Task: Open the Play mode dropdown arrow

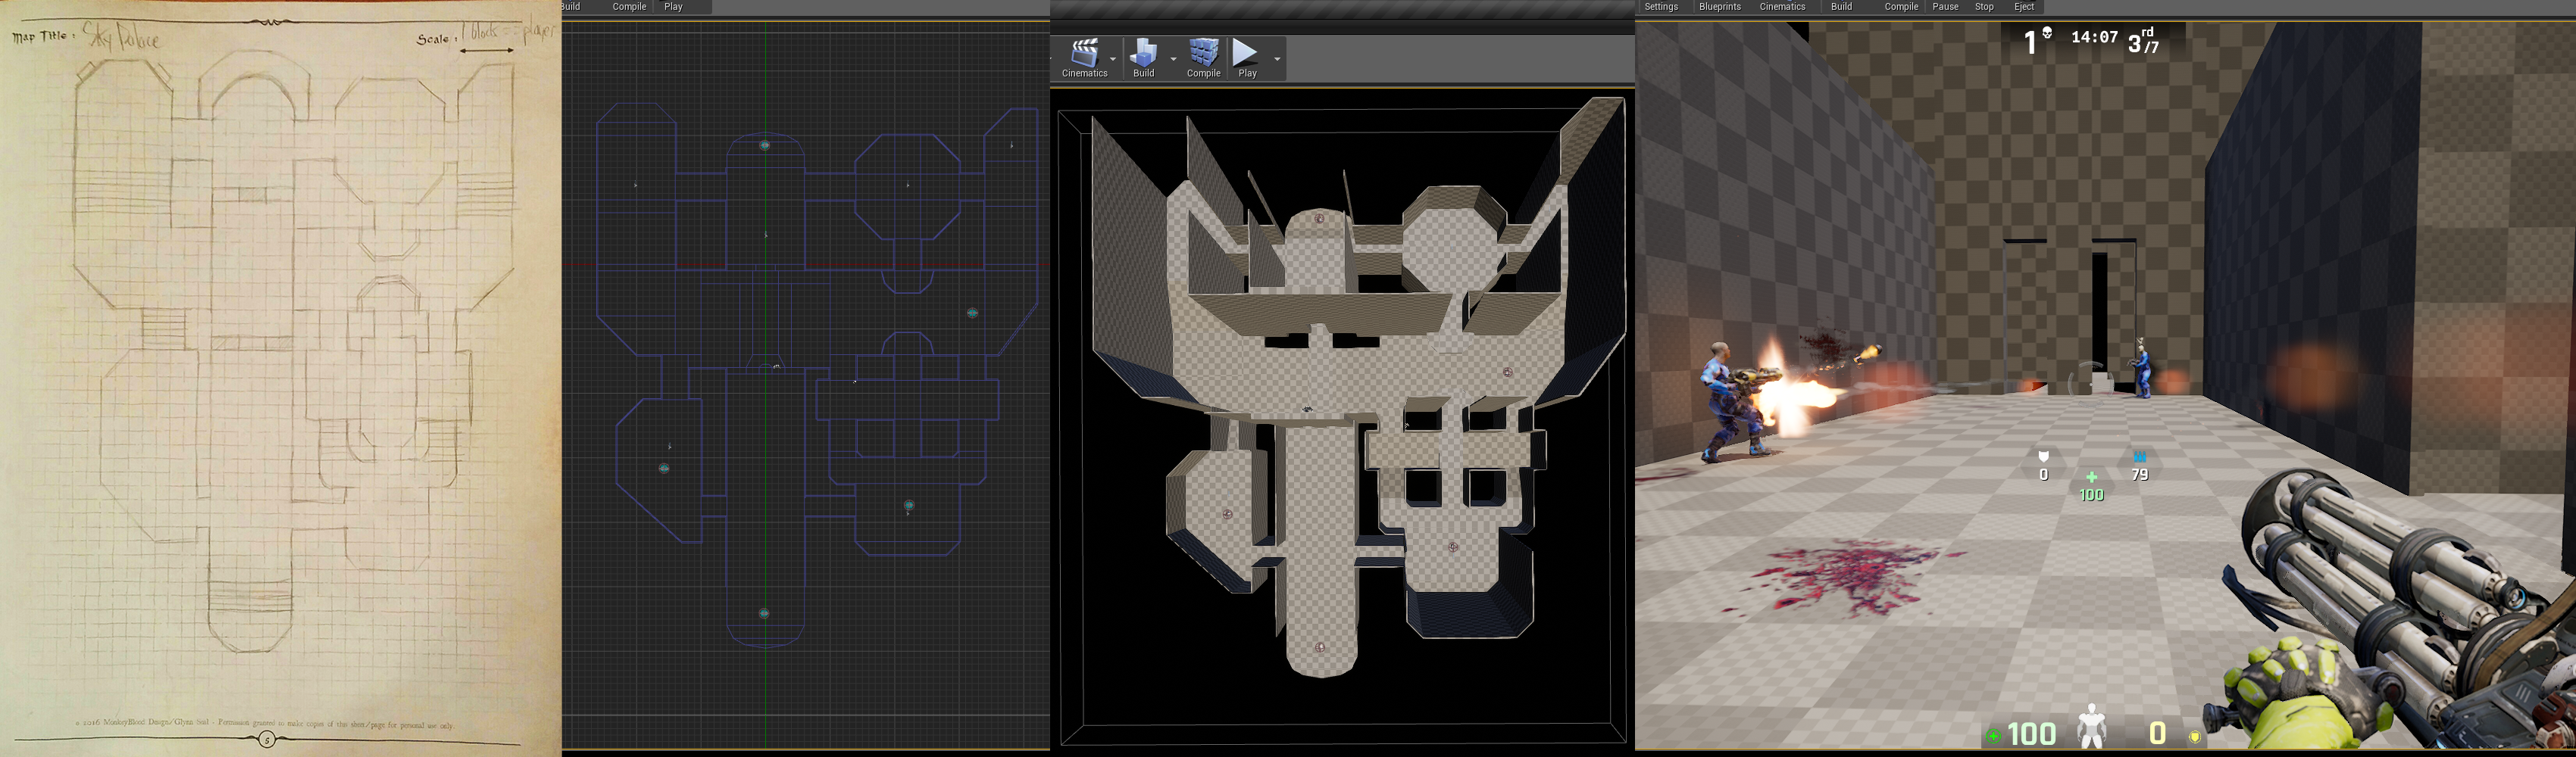Action: click(1277, 60)
